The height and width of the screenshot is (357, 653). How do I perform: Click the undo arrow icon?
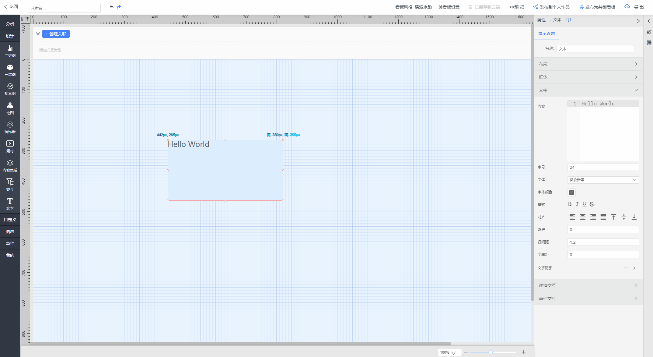coord(112,7)
